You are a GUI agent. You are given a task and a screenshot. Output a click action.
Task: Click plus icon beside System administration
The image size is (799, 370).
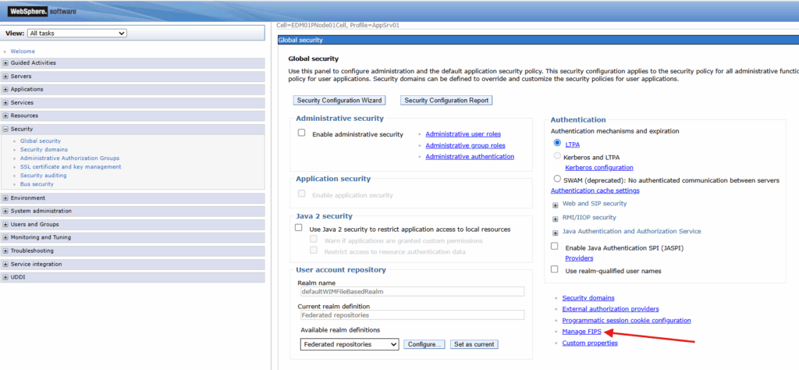click(6, 211)
